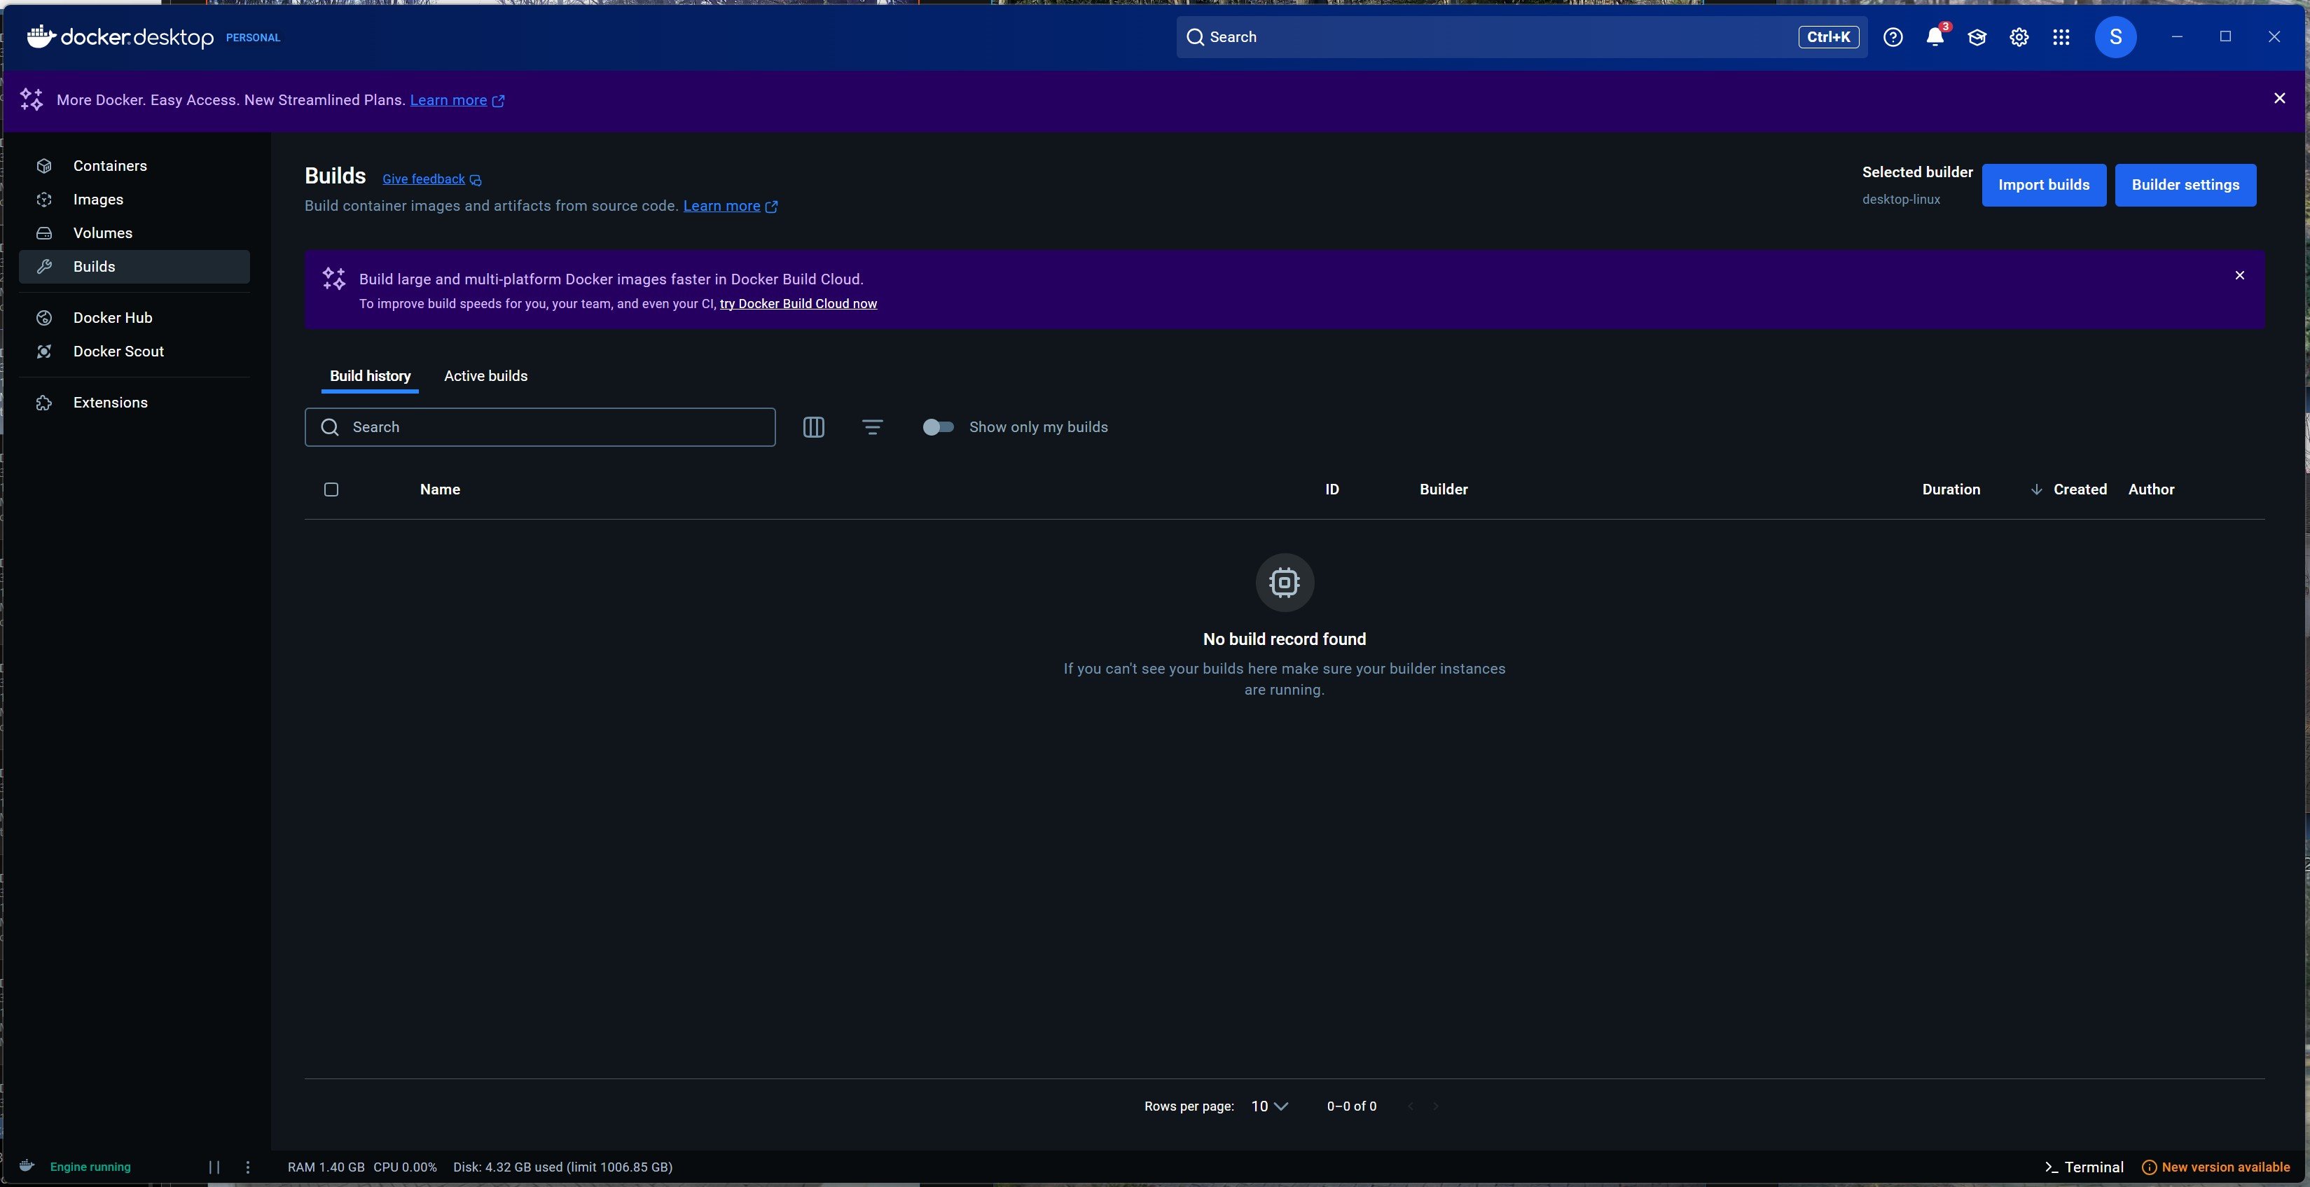Open Docker Scout from the sidebar

tap(134, 352)
